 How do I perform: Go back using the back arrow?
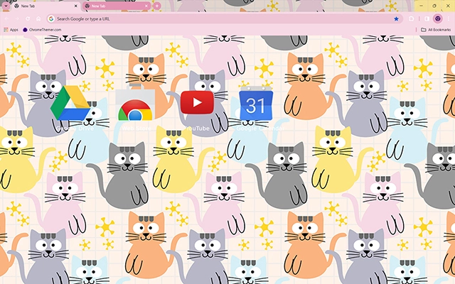[6, 19]
